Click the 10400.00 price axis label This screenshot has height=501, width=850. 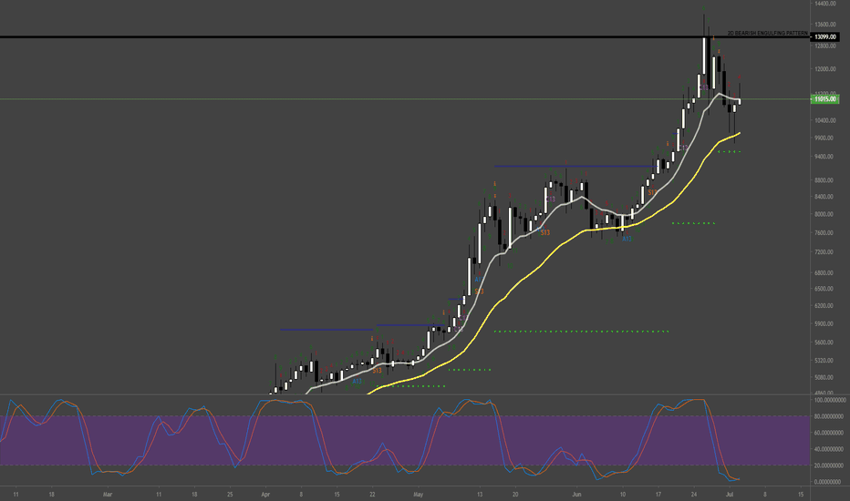(824, 120)
